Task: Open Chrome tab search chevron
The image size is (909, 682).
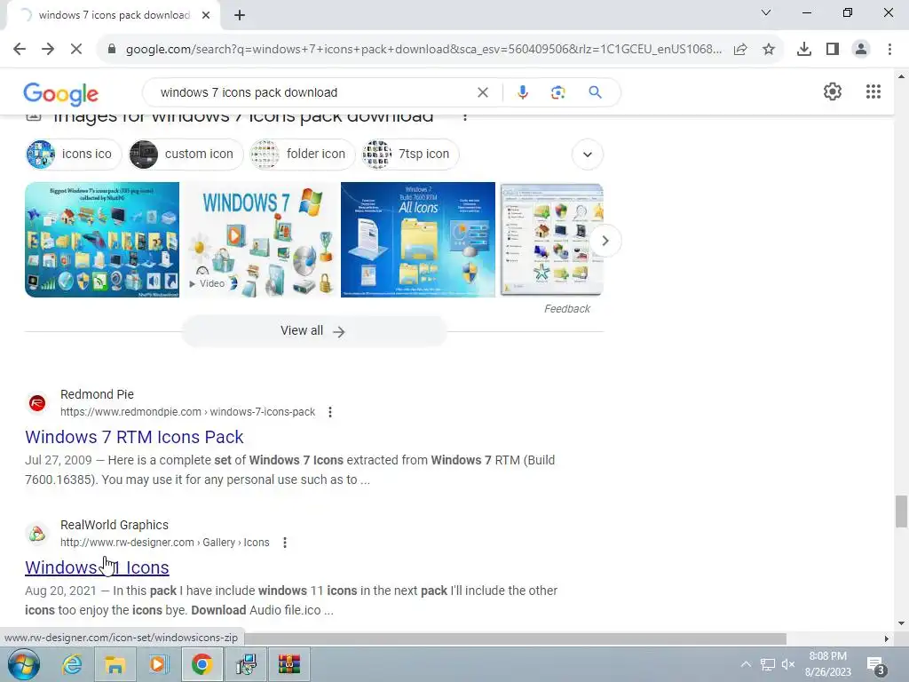Action: tap(766, 12)
